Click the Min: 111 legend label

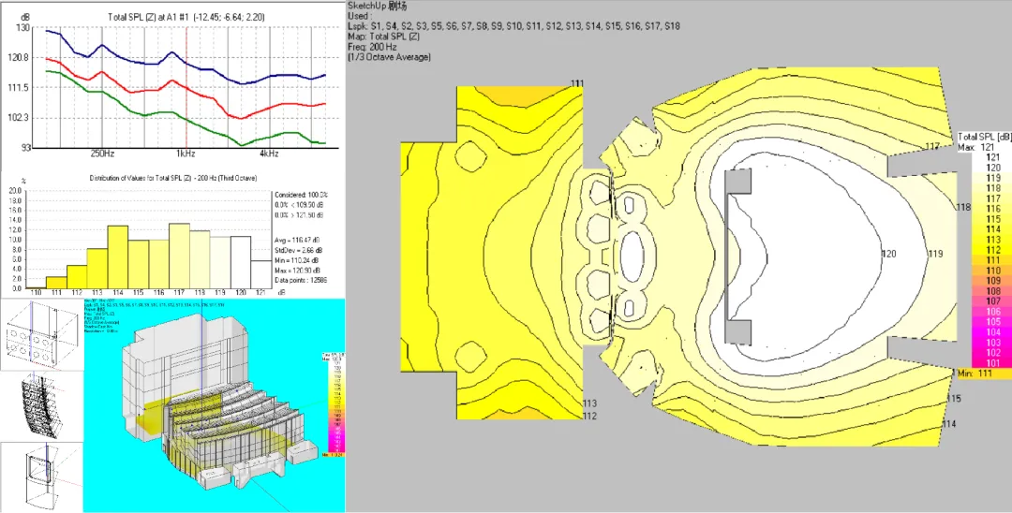click(974, 374)
